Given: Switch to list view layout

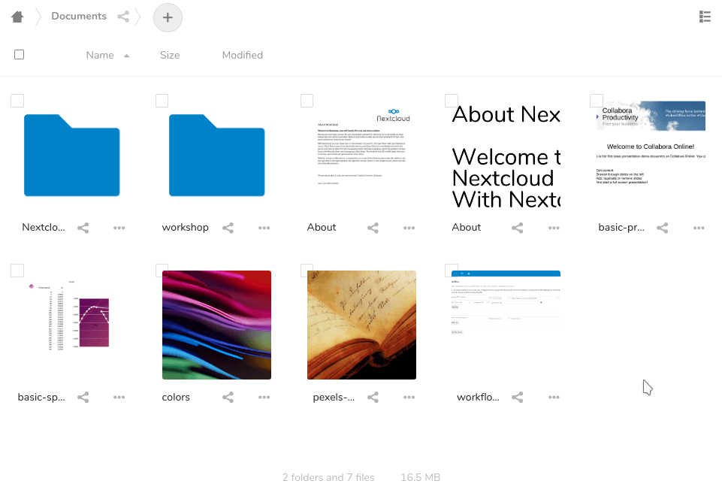Looking at the screenshot, I should click(705, 17).
